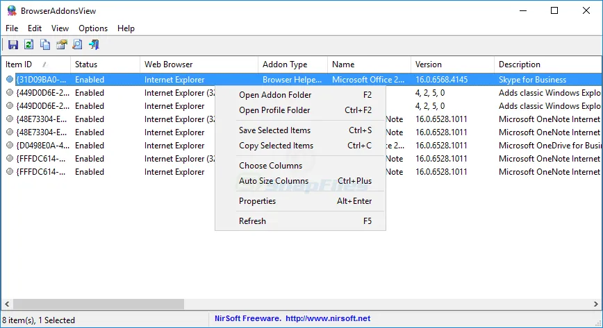Choose Refresh from the context menu
603x328 pixels.
pos(300,221)
